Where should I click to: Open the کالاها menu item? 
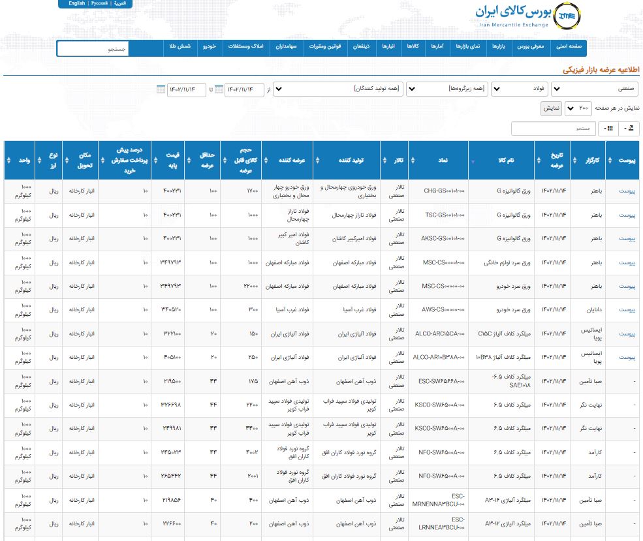pos(413,46)
